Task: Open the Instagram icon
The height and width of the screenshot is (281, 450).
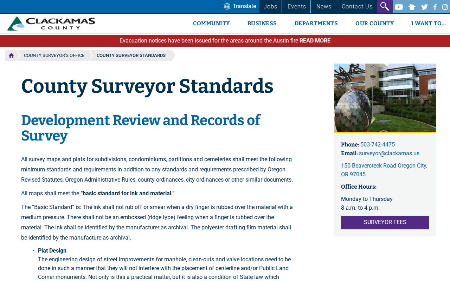Action: 445,7
